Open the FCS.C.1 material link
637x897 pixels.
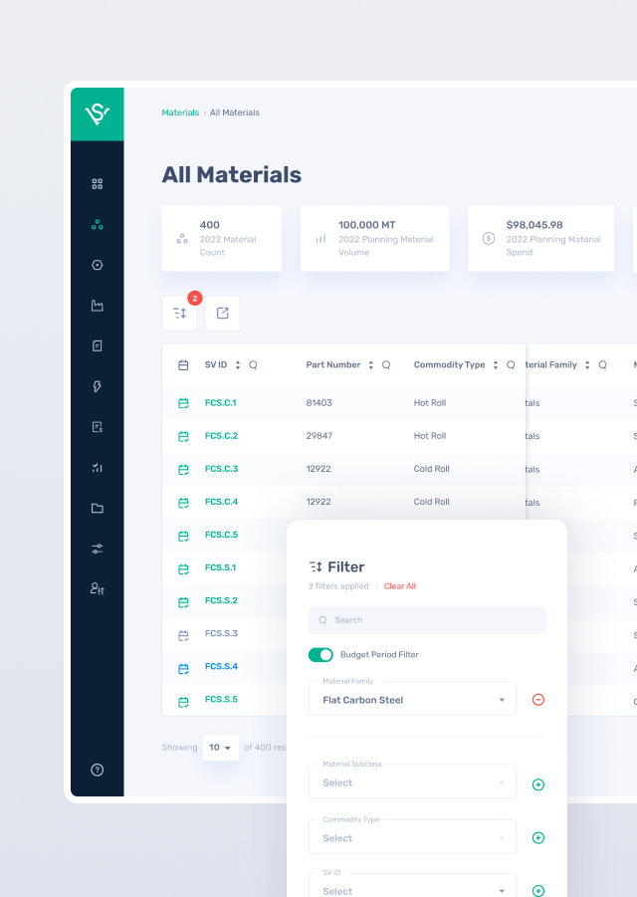point(221,403)
